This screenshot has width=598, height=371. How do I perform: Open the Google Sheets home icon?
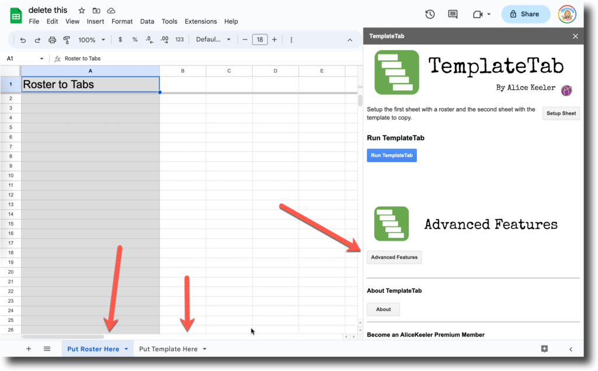coord(16,16)
